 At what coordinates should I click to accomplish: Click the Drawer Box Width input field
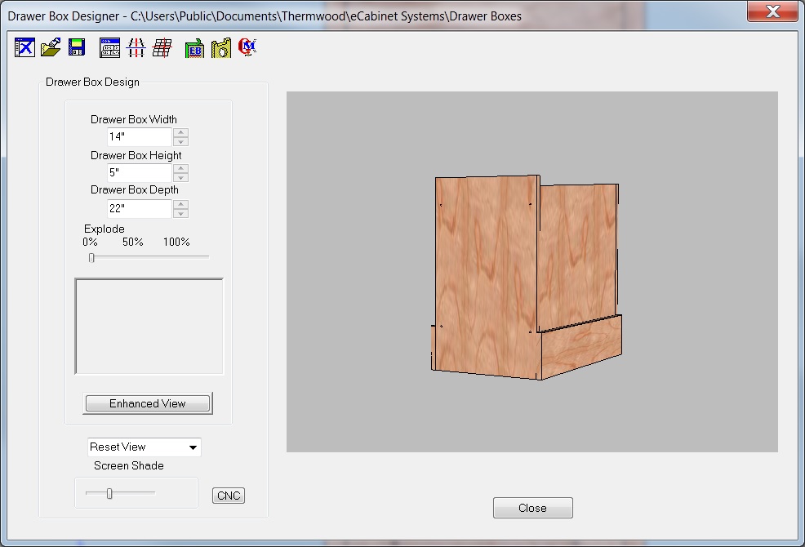point(139,137)
